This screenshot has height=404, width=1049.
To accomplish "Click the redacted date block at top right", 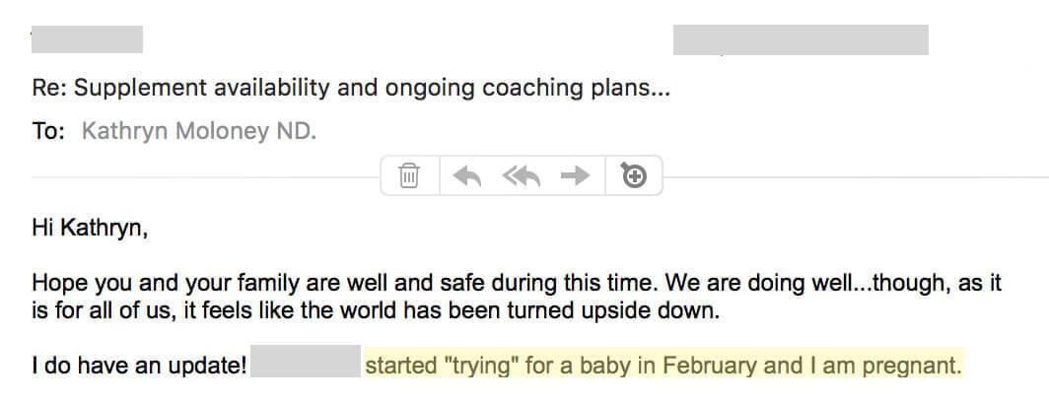I will pos(801,40).
